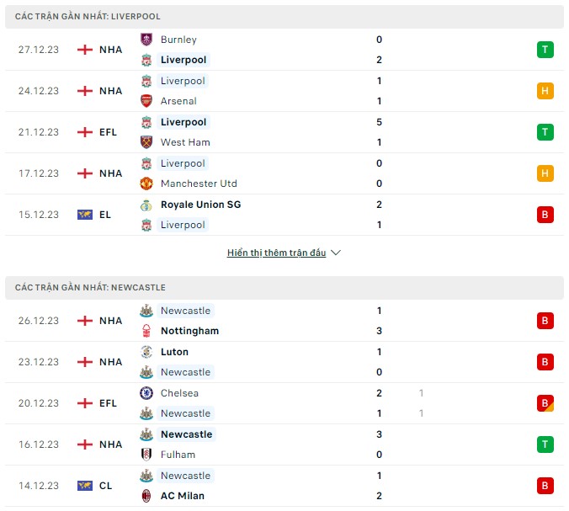Click the Nottingham club crest
The image size is (569, 511).
click(146, 331)
